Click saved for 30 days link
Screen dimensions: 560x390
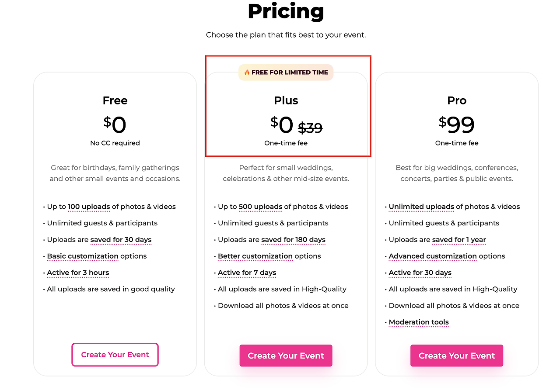pos(121,240)
